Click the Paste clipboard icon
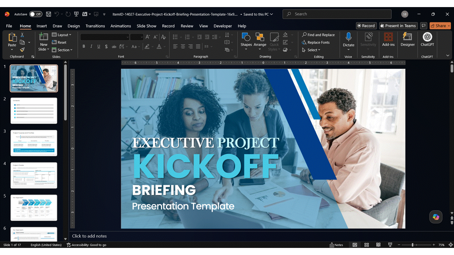Image resolution: width=454 pixels, height=255 pixels. [x=12, y=38]
